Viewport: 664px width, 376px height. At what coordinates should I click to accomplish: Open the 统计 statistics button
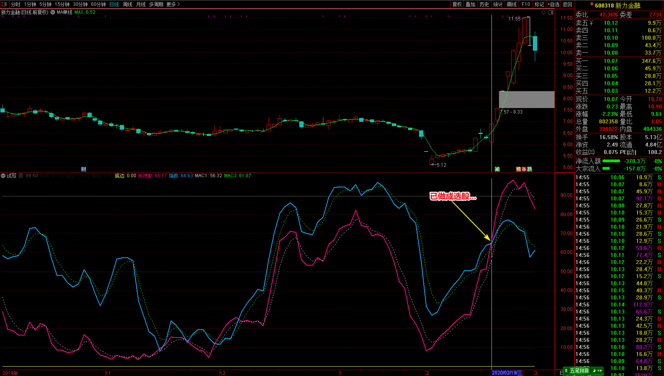[x=498, y=4]
